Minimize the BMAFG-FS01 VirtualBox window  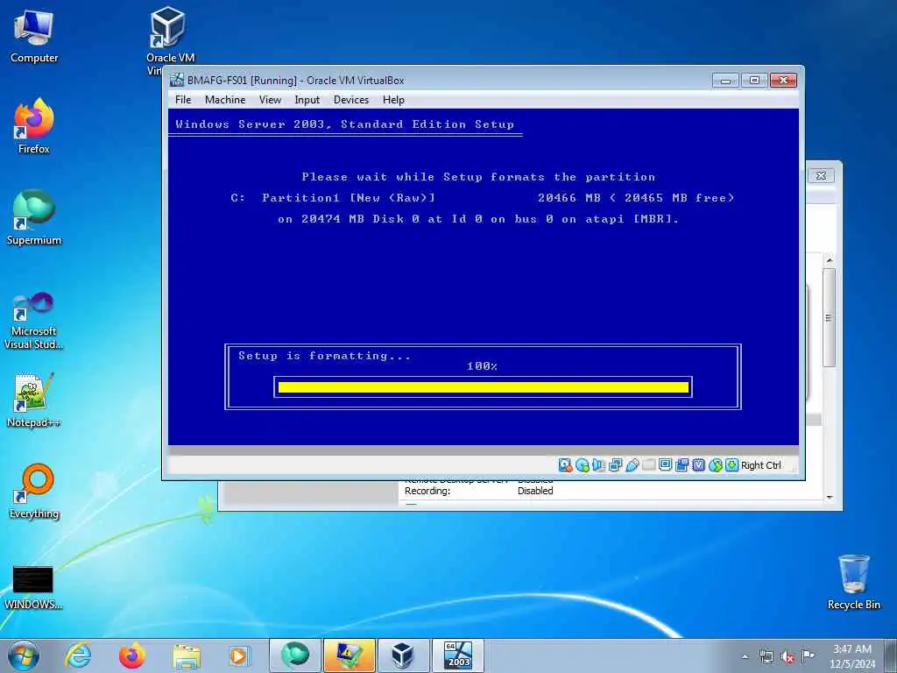pyautogui.click(x=725, y=80)
